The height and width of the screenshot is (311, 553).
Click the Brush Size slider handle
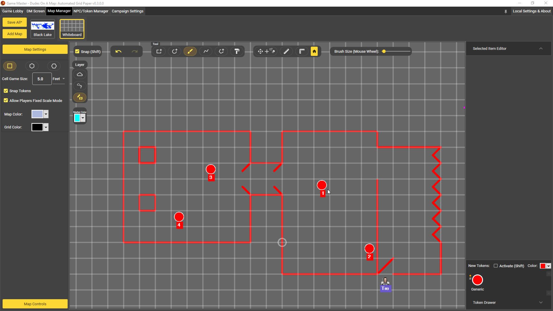click(384, 52)
